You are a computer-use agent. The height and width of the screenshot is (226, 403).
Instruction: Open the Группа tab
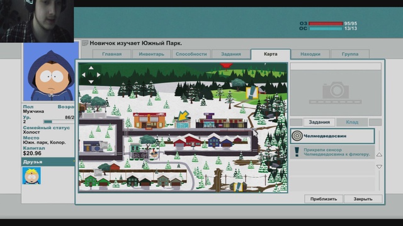(x=350, y=54)
